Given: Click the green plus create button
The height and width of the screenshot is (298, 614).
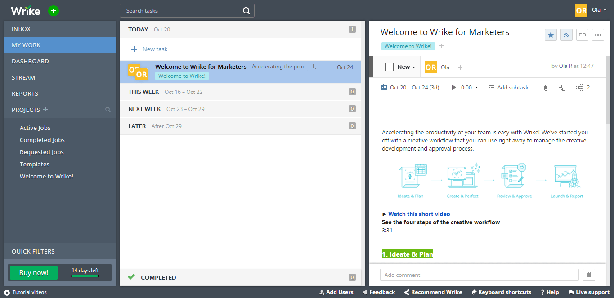Looking at the screenshot, I should [x=54, y=10].
